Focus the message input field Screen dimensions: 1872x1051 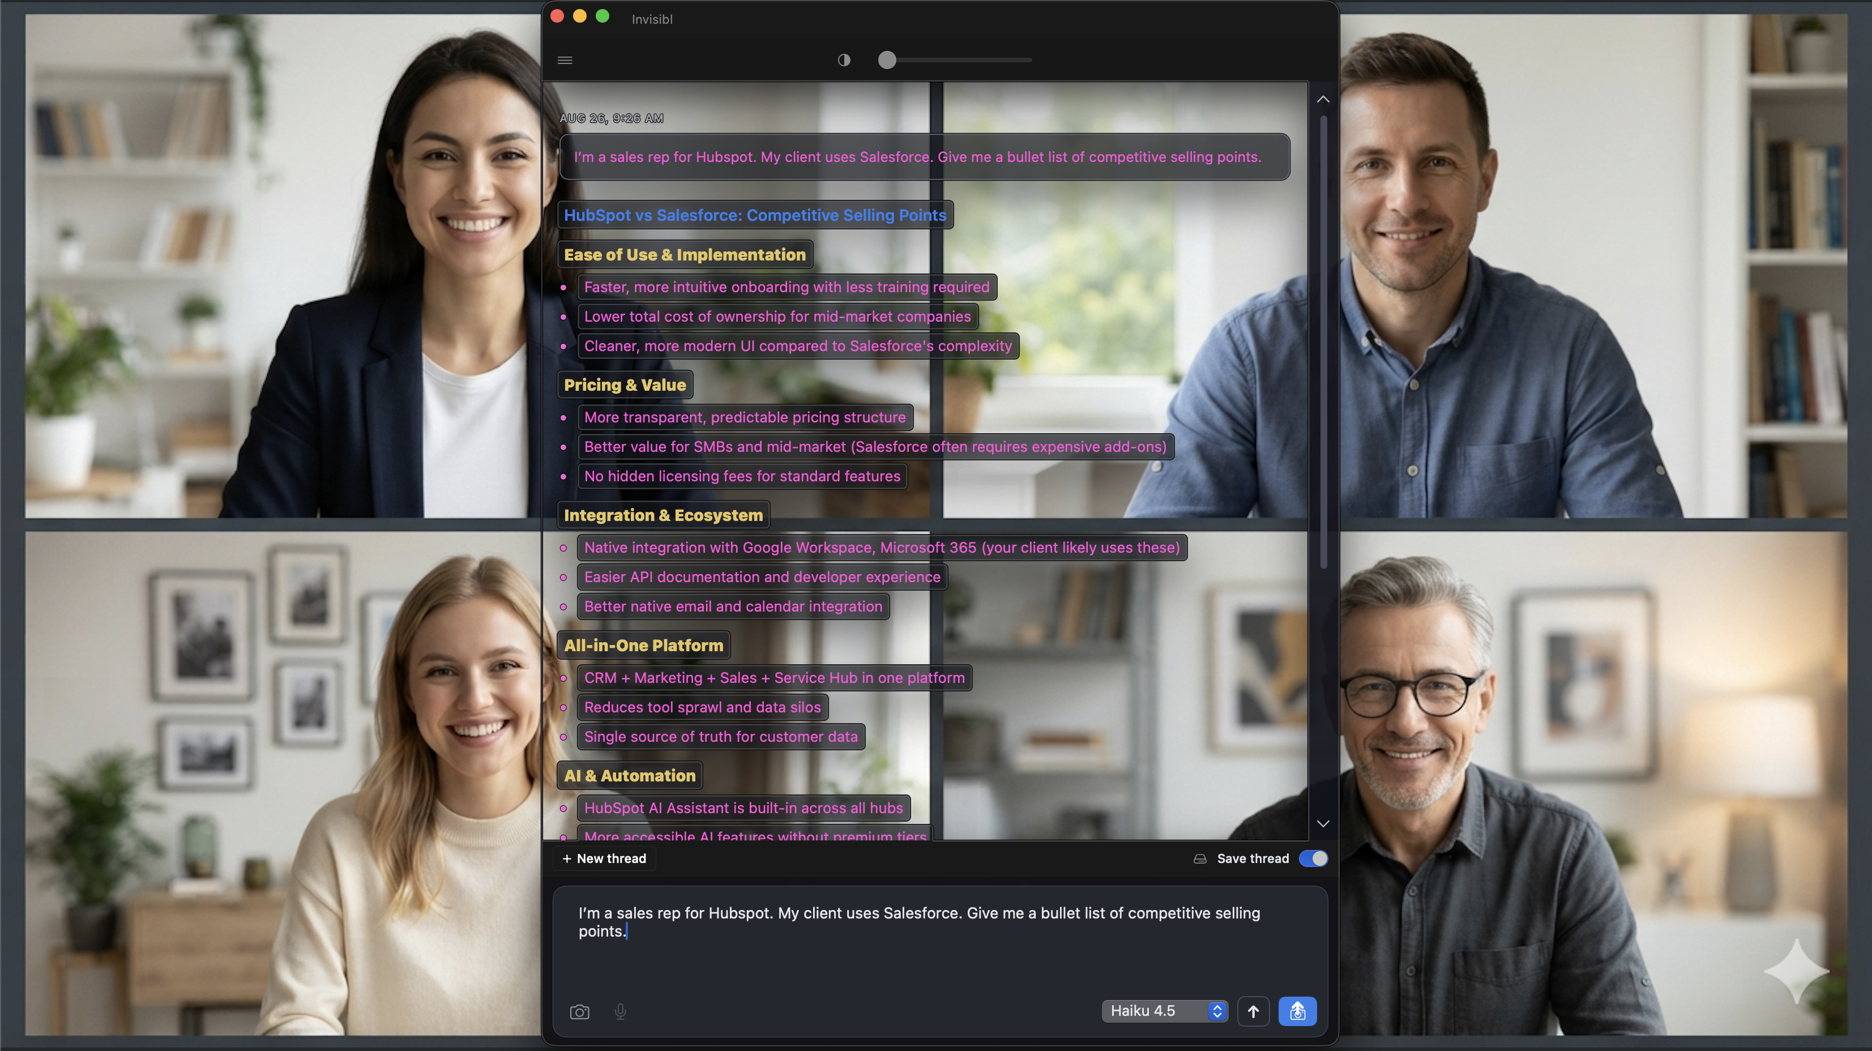[939, 938]
